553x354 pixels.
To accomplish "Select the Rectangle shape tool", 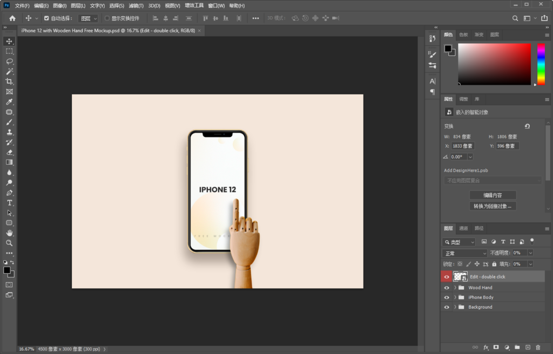I will (x=9, y=223).
